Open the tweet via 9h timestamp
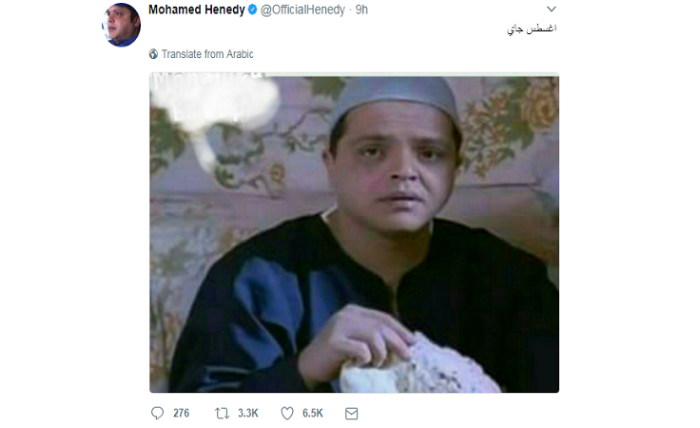700x428 pixels. click(x=361, y=10)
